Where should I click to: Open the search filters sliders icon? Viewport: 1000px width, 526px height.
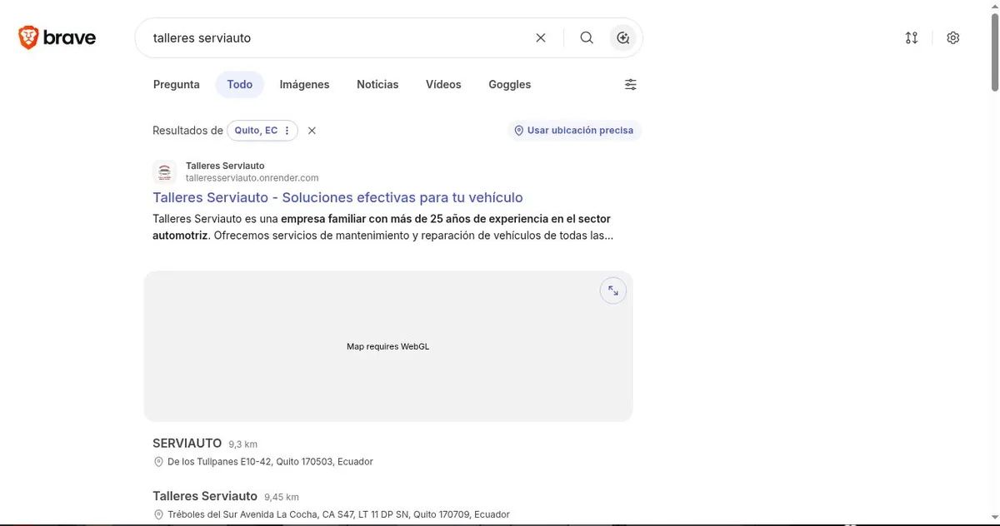click(631, 84)
